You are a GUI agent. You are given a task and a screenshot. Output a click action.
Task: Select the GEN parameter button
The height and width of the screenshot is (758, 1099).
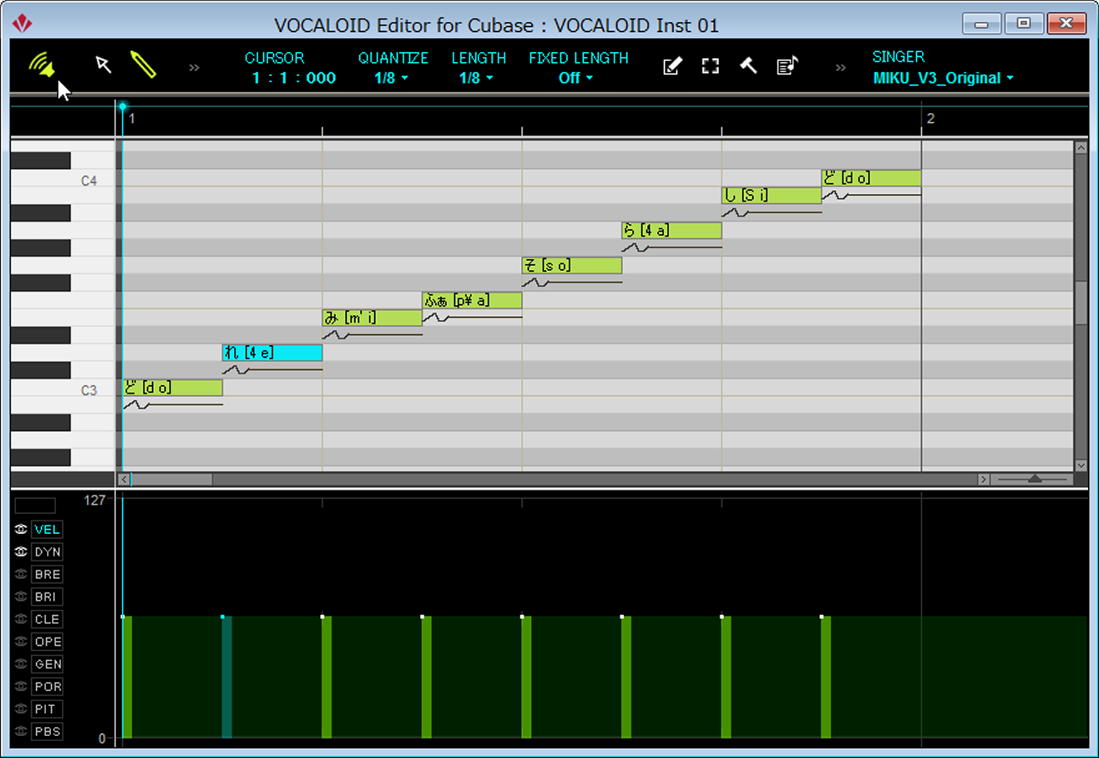click(47, 664)
